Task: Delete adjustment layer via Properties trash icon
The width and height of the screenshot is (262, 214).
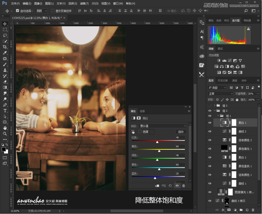Action: pyautogui.click(x=183, y=186)
